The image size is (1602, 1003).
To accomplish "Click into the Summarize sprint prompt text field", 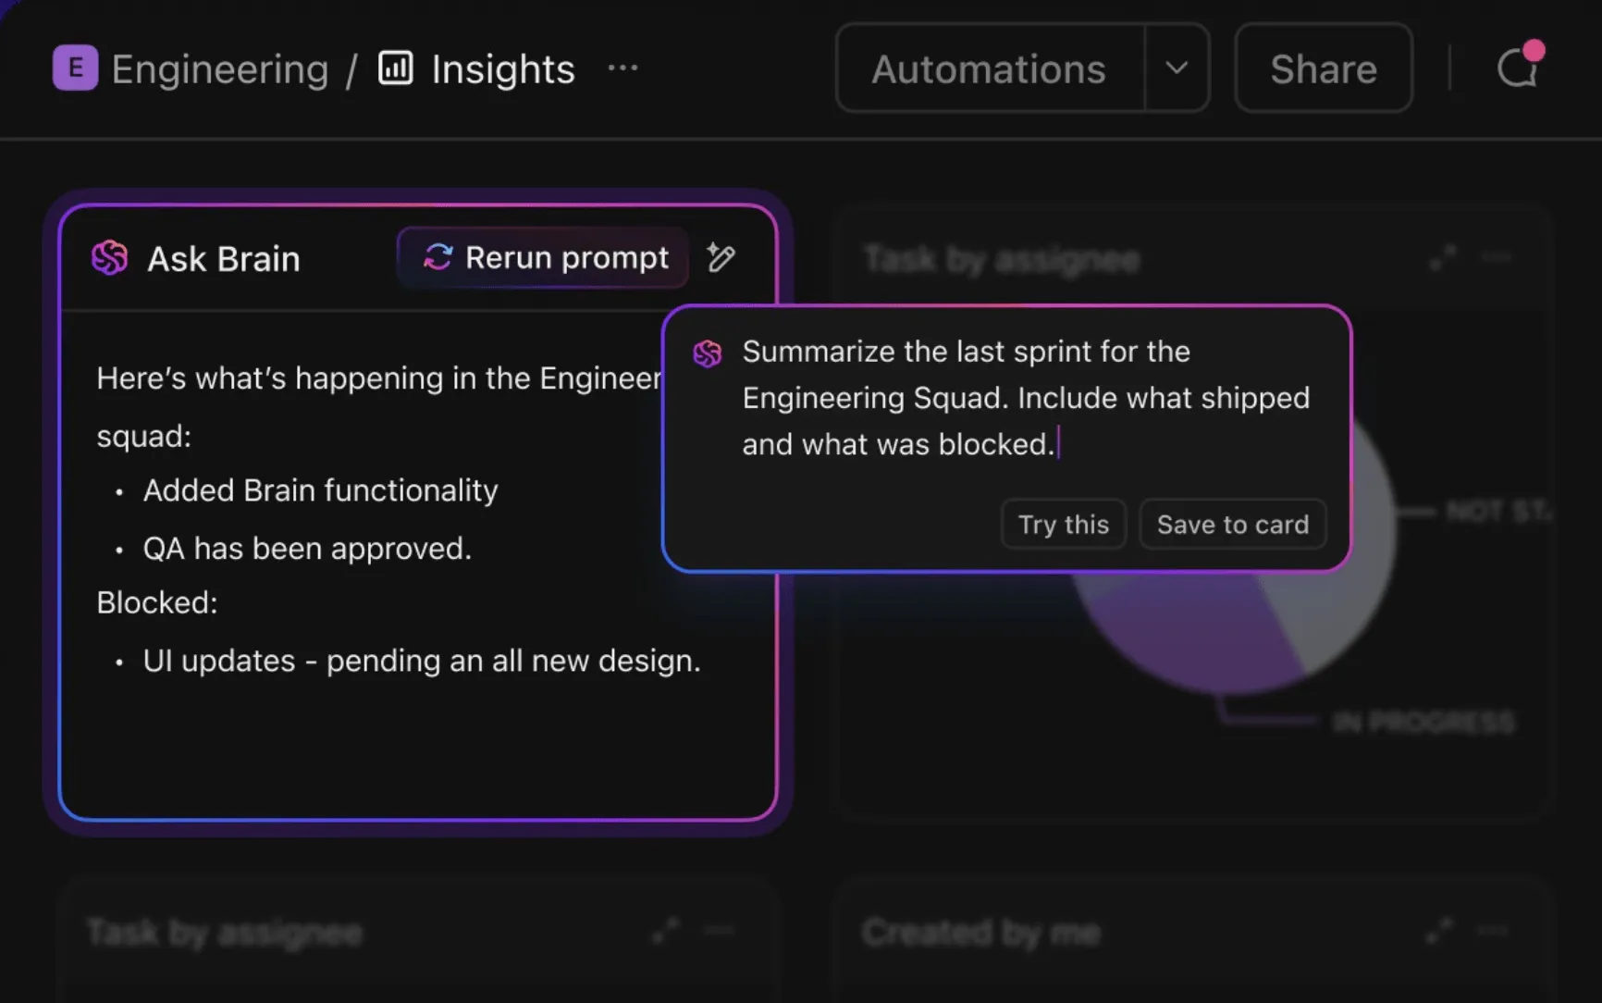I will (x=1027, y=398).
